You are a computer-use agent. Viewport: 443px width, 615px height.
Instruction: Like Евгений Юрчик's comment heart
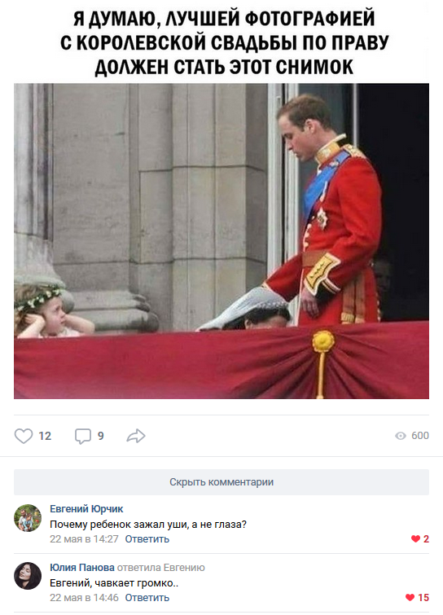[x=415, y=539]
